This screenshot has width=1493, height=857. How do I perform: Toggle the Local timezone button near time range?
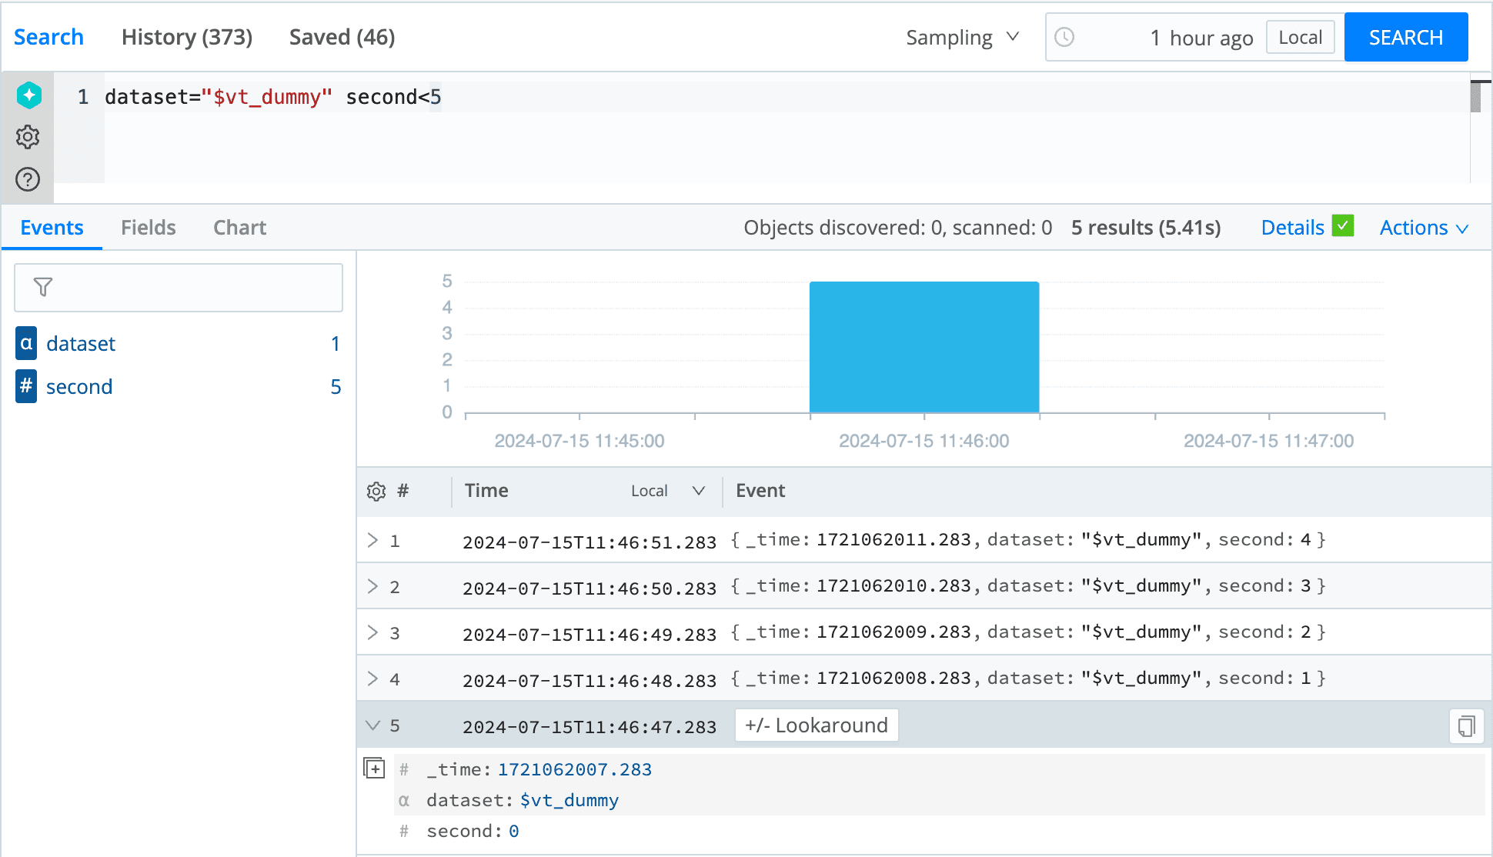(x=1300, y=37)
